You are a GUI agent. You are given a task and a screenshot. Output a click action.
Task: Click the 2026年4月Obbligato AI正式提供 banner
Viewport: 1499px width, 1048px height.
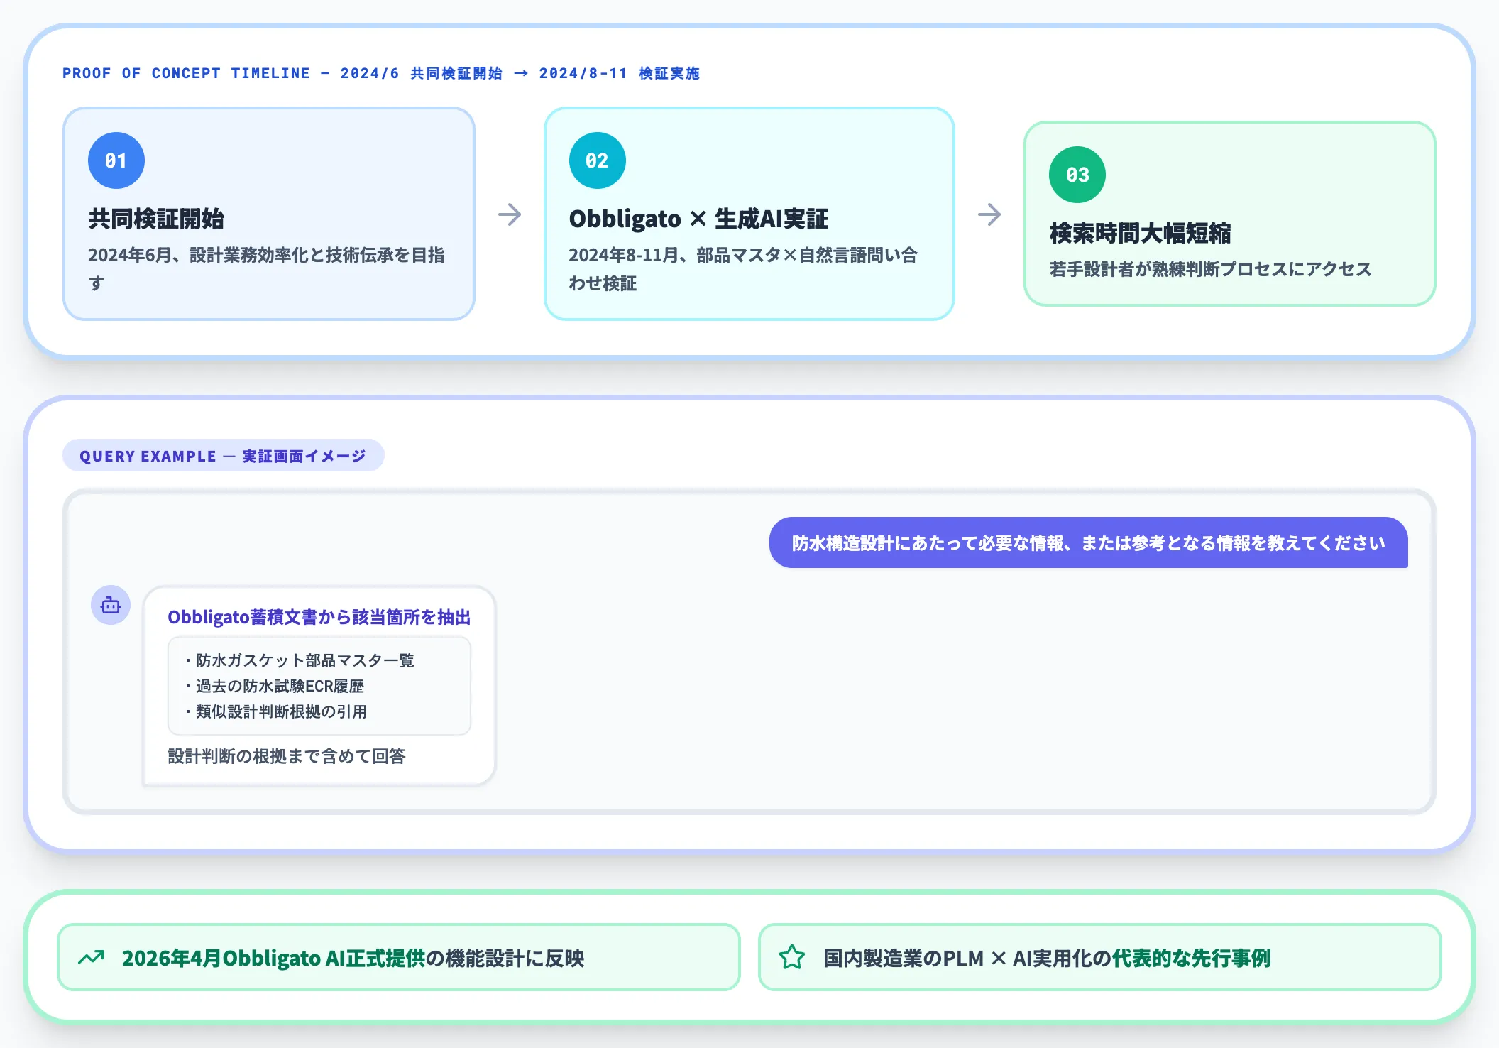(x=399, y=957)
